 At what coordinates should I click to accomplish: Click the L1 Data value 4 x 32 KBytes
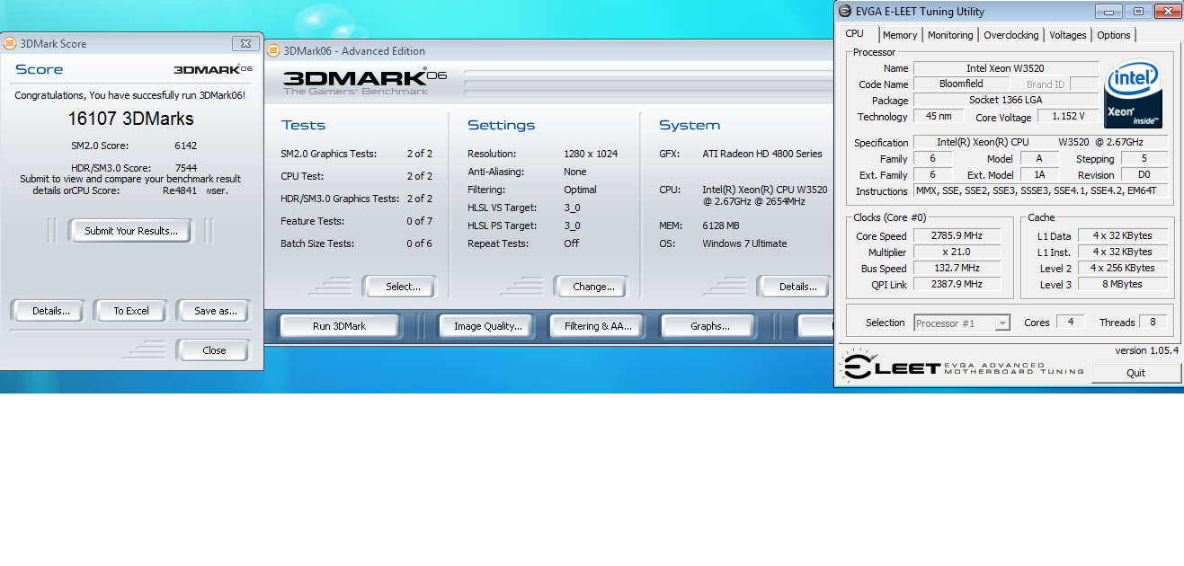[x=1122, y=236]
